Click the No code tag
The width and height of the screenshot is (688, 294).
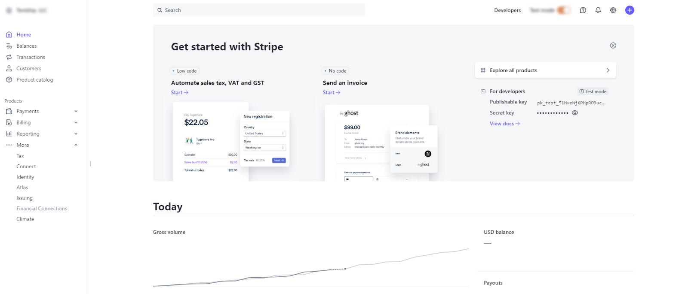pos(336,71)
